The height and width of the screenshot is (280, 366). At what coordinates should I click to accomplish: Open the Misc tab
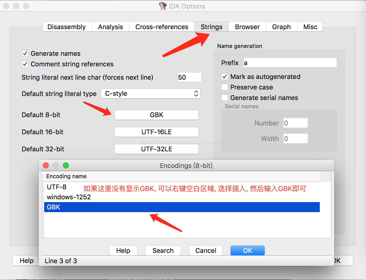310,27
